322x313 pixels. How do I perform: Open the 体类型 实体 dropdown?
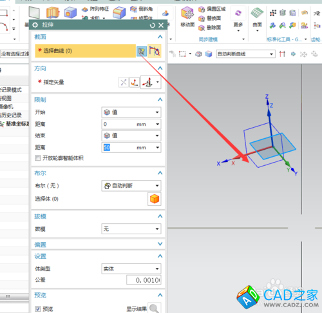pyautogui.click(x=131, y=268)
